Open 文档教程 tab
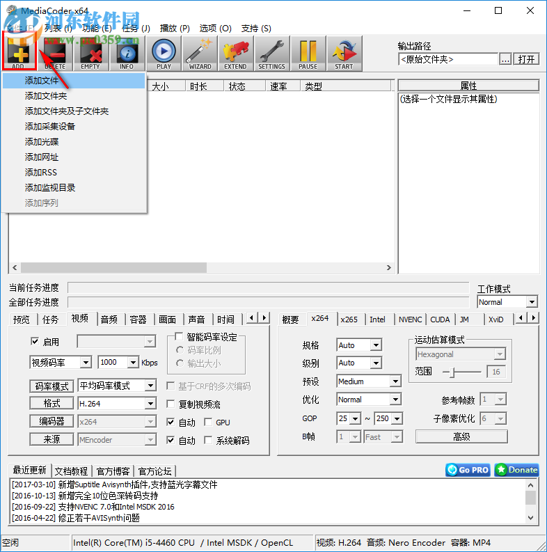The height and width of the screenshot is (552, 547). [71, 471]
